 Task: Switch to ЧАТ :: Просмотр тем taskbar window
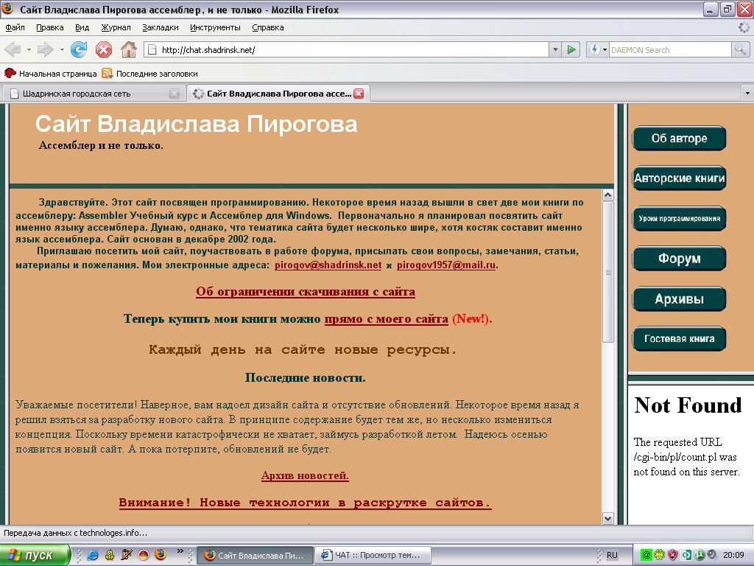tap(373, 555)
